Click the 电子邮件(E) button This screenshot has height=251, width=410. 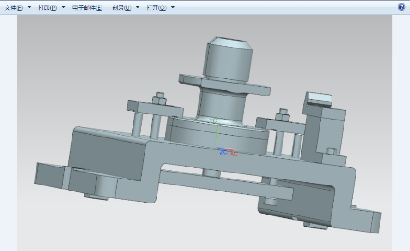coord(87,7)
